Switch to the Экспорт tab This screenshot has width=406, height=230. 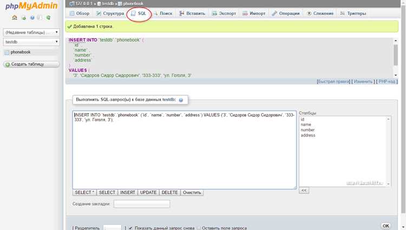[224, 13]
